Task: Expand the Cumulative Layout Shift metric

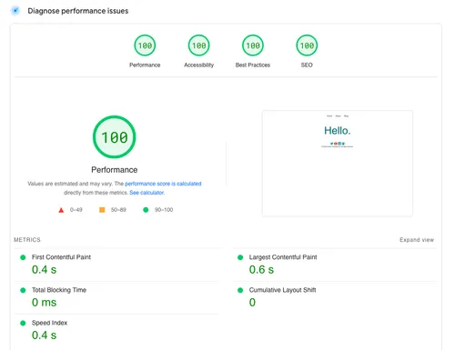Action: click(x=335, y=297)
